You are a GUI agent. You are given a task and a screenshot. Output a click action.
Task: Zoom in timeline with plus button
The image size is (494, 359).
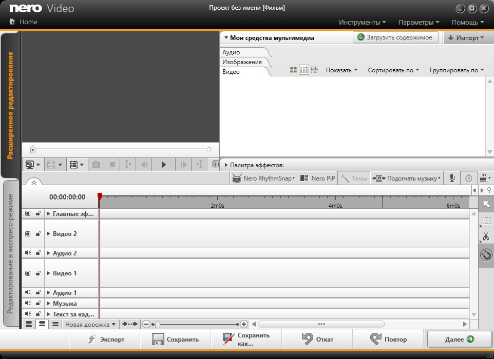(x=244, y=324)
